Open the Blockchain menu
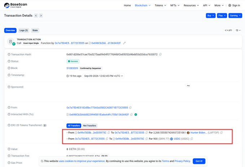The height and width of the screenshot is (167, 245). (143, 5)
